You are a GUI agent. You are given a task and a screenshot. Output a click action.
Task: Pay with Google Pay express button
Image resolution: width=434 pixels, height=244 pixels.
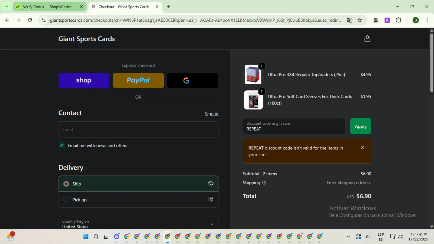click(193, 80)
